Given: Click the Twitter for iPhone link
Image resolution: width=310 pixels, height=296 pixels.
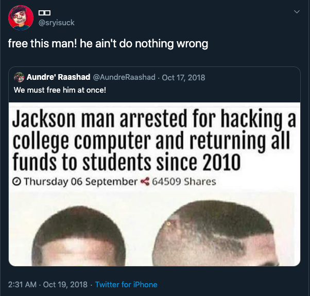Looking at the screenshot, I should (126, 285).
